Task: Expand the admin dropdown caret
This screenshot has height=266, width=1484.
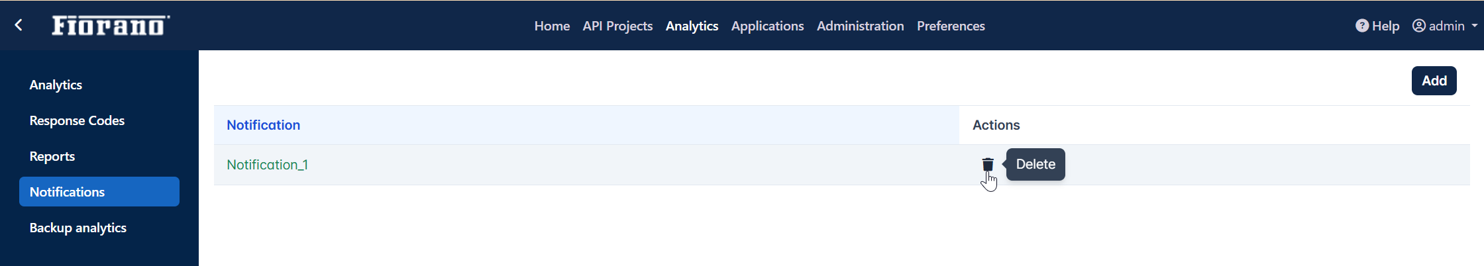Action: [1475, 26]
